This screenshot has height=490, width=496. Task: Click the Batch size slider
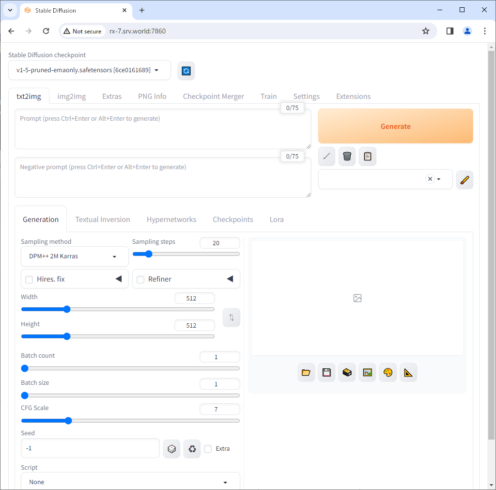click(x=130, y=395)
